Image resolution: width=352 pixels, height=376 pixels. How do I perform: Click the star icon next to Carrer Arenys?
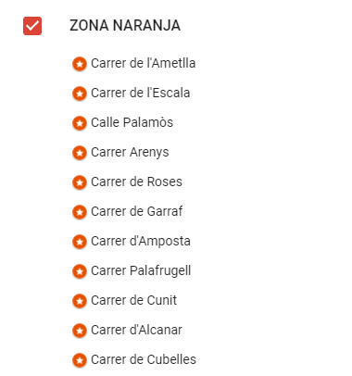coord(80,153)
